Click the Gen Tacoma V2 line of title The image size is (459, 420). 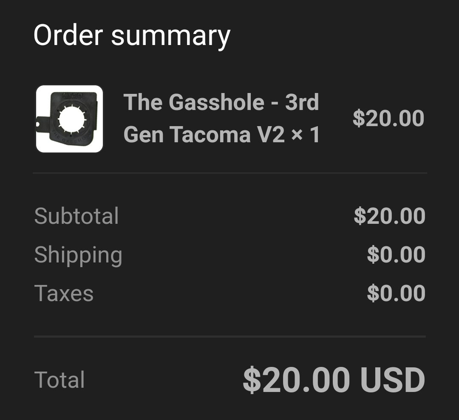point(204,135)
